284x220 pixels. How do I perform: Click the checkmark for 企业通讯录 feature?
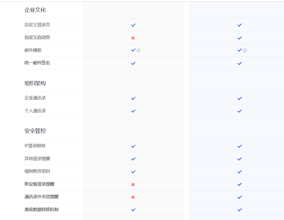(133, 98)
